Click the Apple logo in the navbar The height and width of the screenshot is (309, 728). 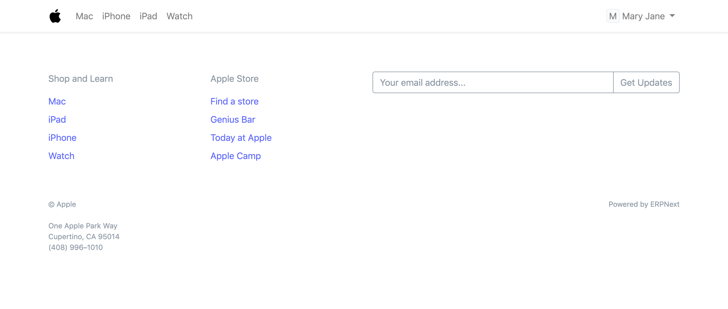click(x=56, y=16)
